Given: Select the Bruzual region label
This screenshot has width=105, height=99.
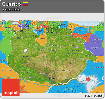Looking at the screenshot, I should 81,30.
